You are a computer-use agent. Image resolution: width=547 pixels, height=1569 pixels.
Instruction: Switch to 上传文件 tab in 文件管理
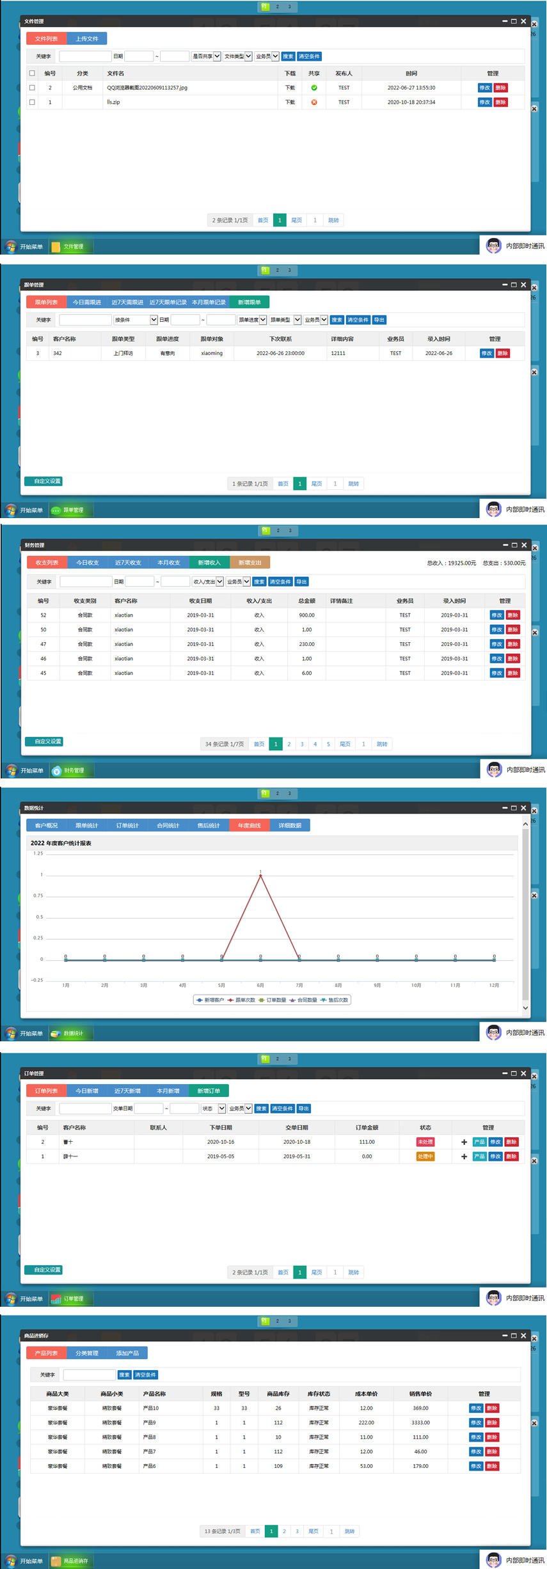pyautogui.click(x=87, y=39)
